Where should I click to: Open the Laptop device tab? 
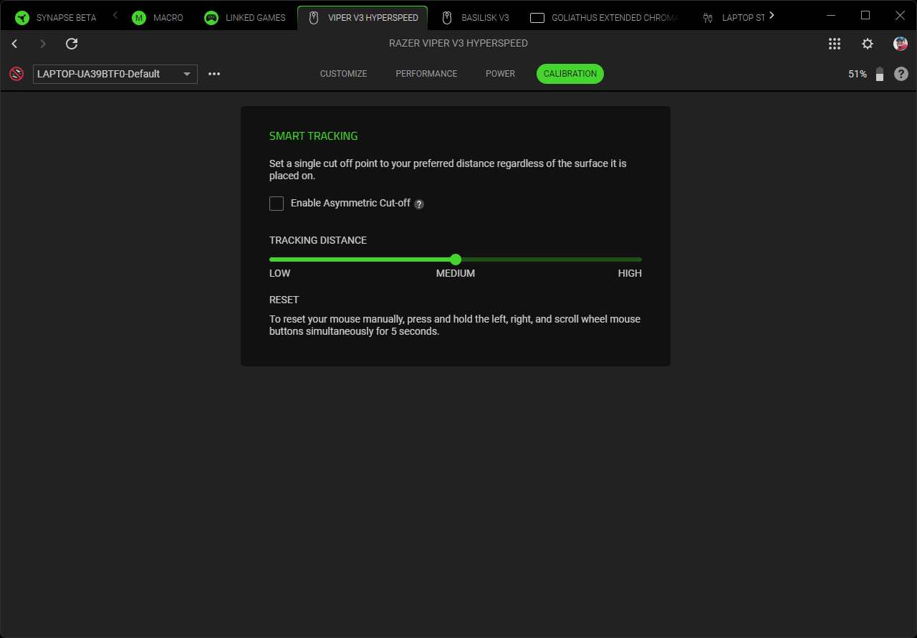[734, 18]
